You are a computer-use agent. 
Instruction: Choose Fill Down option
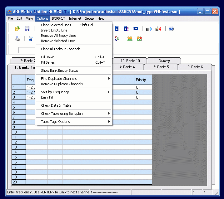coord(74,57)
